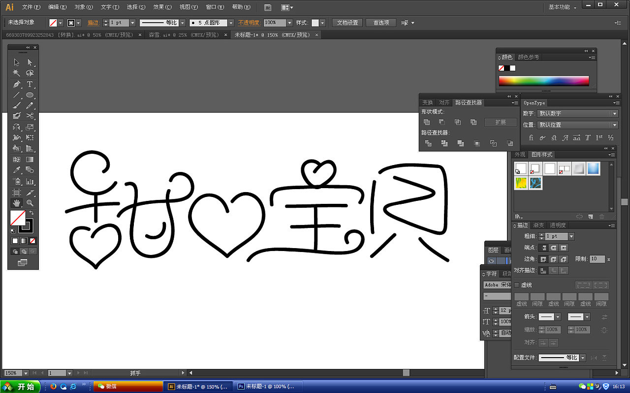
Task: Select the Line Segment tool
Action: click(x=17, y=95)
